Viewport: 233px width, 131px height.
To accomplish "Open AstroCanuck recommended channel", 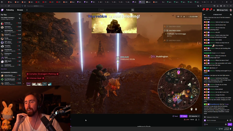I will (11, 76).
